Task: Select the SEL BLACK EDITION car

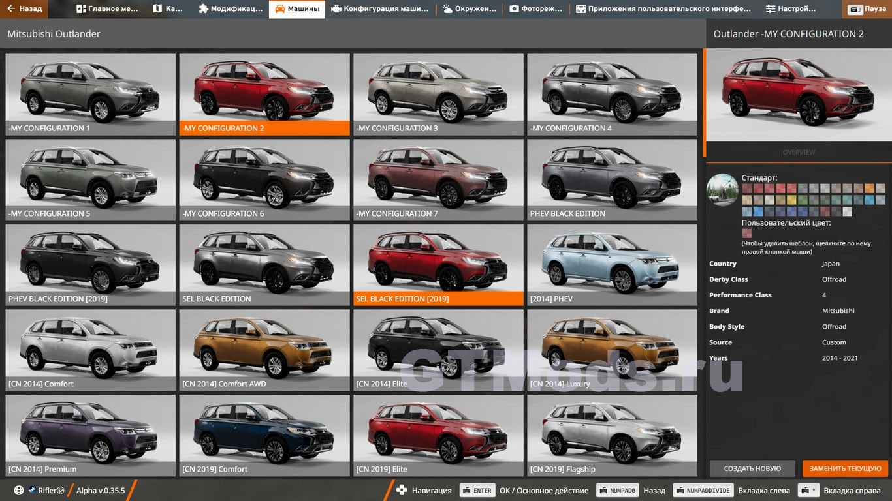Action: tap(264, 265)
